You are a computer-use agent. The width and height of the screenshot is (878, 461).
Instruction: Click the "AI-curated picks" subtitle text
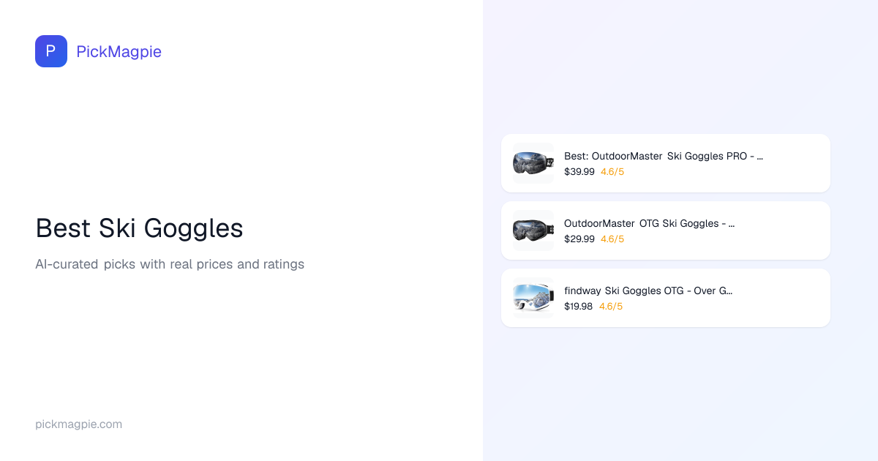pos(170,264)
